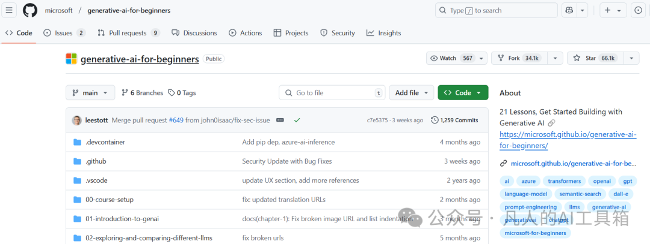Viewport: 650px width, 244px height.
Task: Go to GitHub homepage via Octocat logo
Action: [30, 10]
